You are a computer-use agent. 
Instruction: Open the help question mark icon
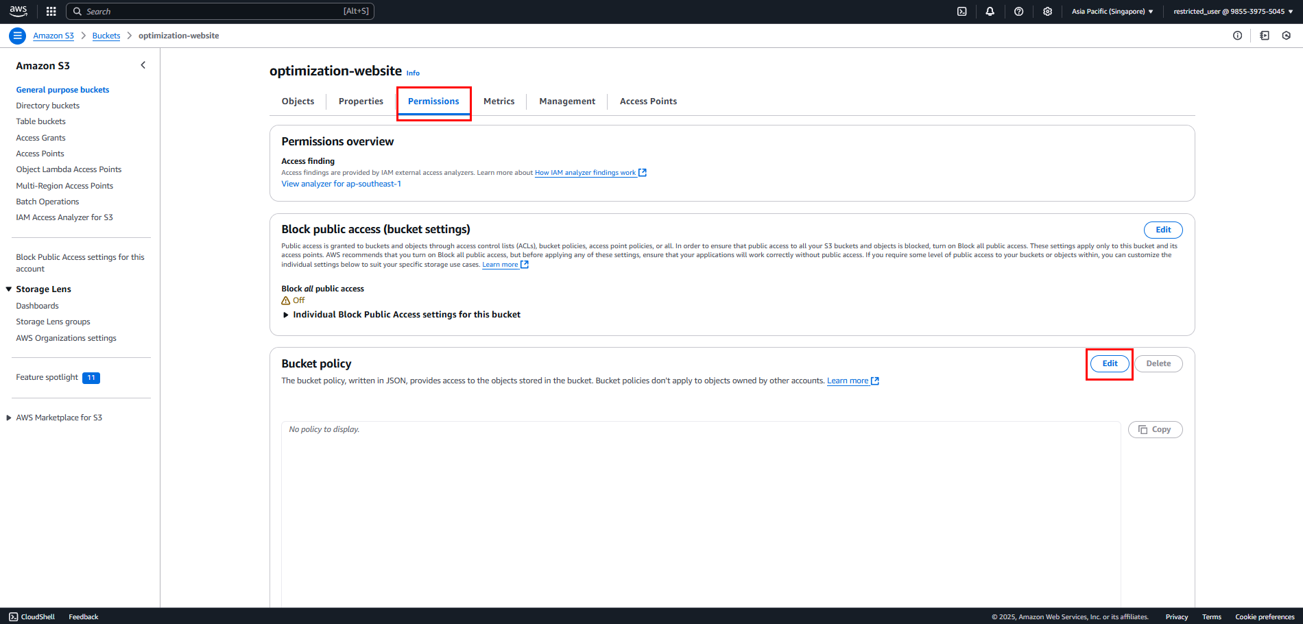click(x=1019, y=12)
